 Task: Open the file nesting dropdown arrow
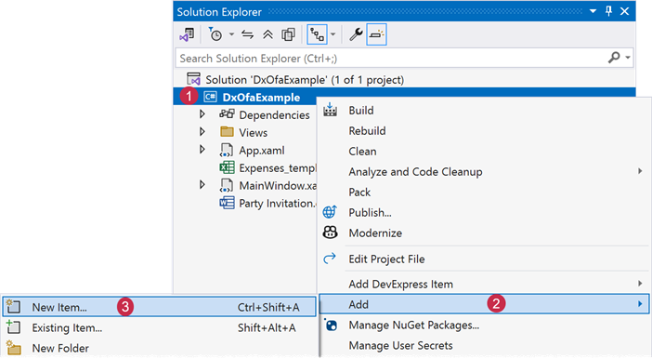[x=333, y=34]
